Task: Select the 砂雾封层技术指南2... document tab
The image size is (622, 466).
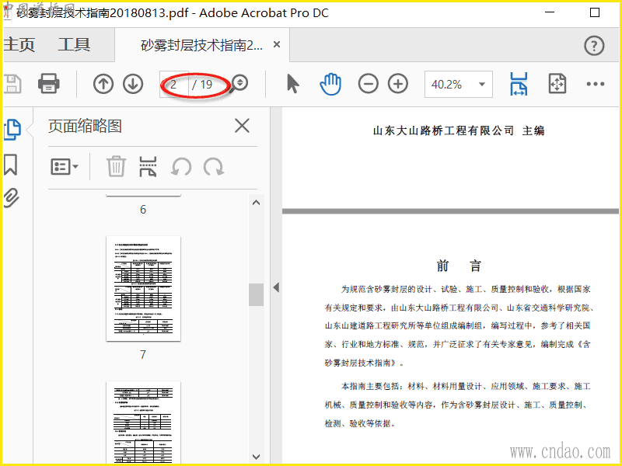Action: click(x=201, y=45)
